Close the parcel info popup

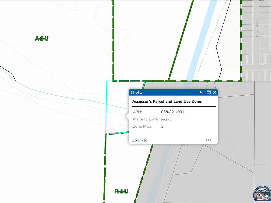[215, 92]
